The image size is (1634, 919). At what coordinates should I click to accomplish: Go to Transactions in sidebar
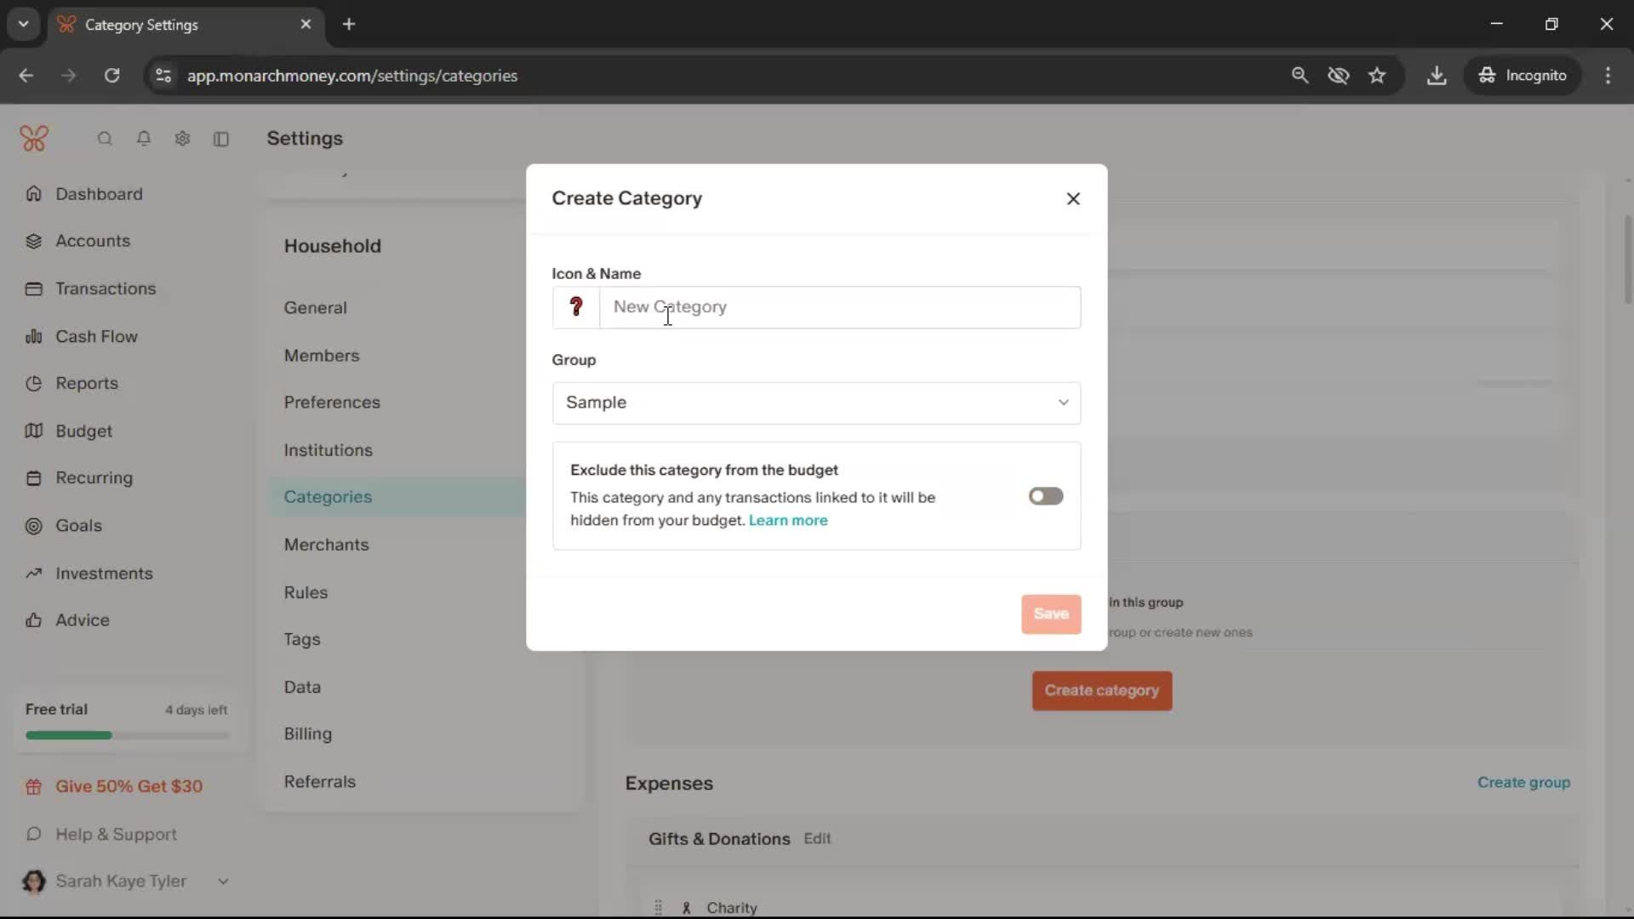[x=106, y=288]
